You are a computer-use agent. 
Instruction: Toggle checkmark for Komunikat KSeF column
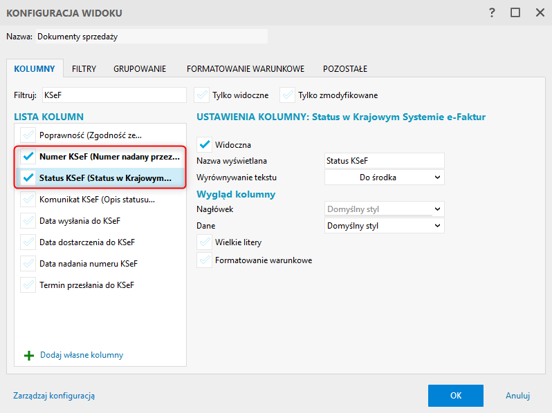click(x=28, y=200)
